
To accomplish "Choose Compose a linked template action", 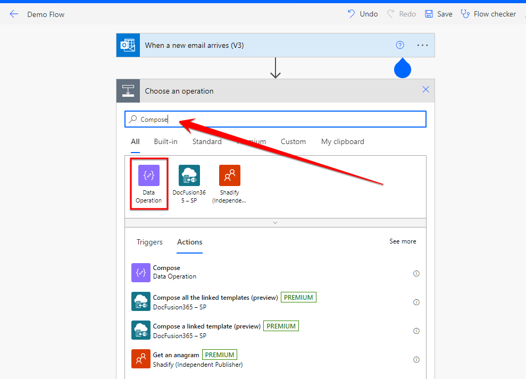I will tap(275, 331).
